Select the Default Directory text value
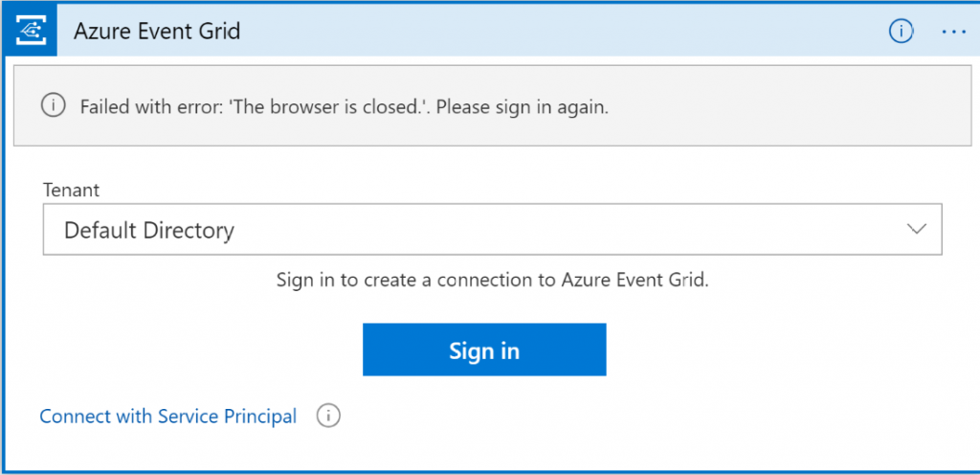The height and width of the screenshot is (475, 980). [x=149, y=230]
